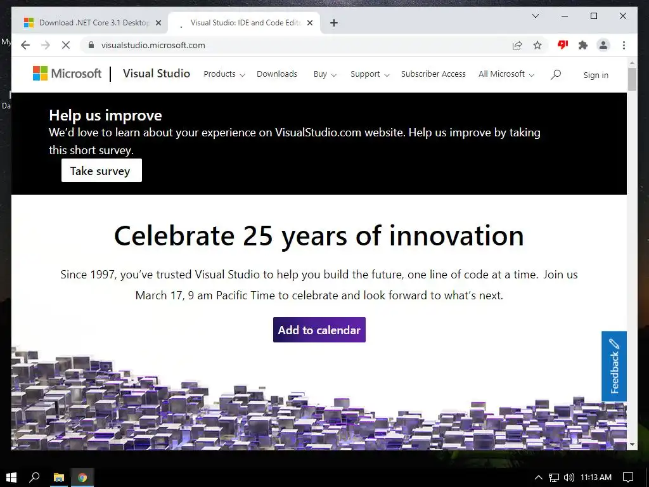Image resolution: width=649 pixels, height=487 pixels.
Task: Switch to Download .NET Core 3.1 tab
Action: tap(93, 23)
